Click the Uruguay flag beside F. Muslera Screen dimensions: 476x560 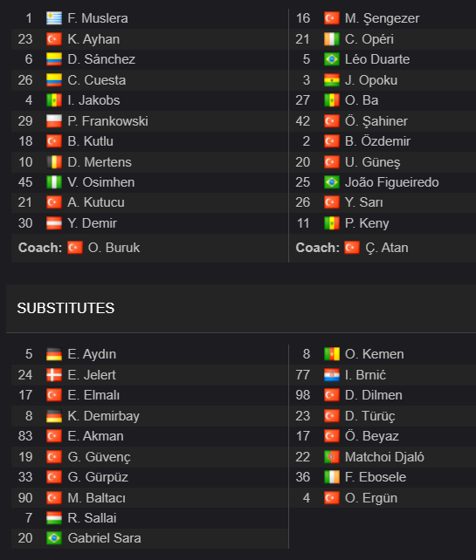tap(54, 18)
